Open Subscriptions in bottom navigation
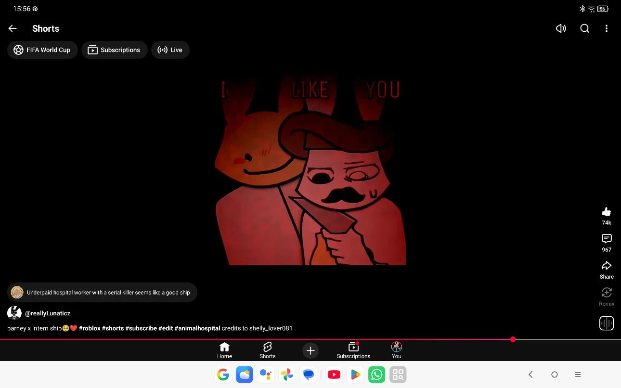 [x=353, y=351]
